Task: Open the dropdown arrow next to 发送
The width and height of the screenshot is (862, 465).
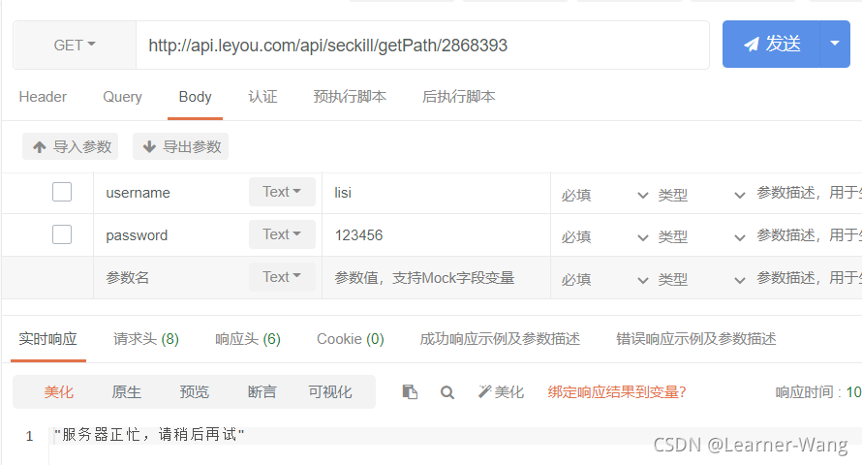Action: click(835, 44)
